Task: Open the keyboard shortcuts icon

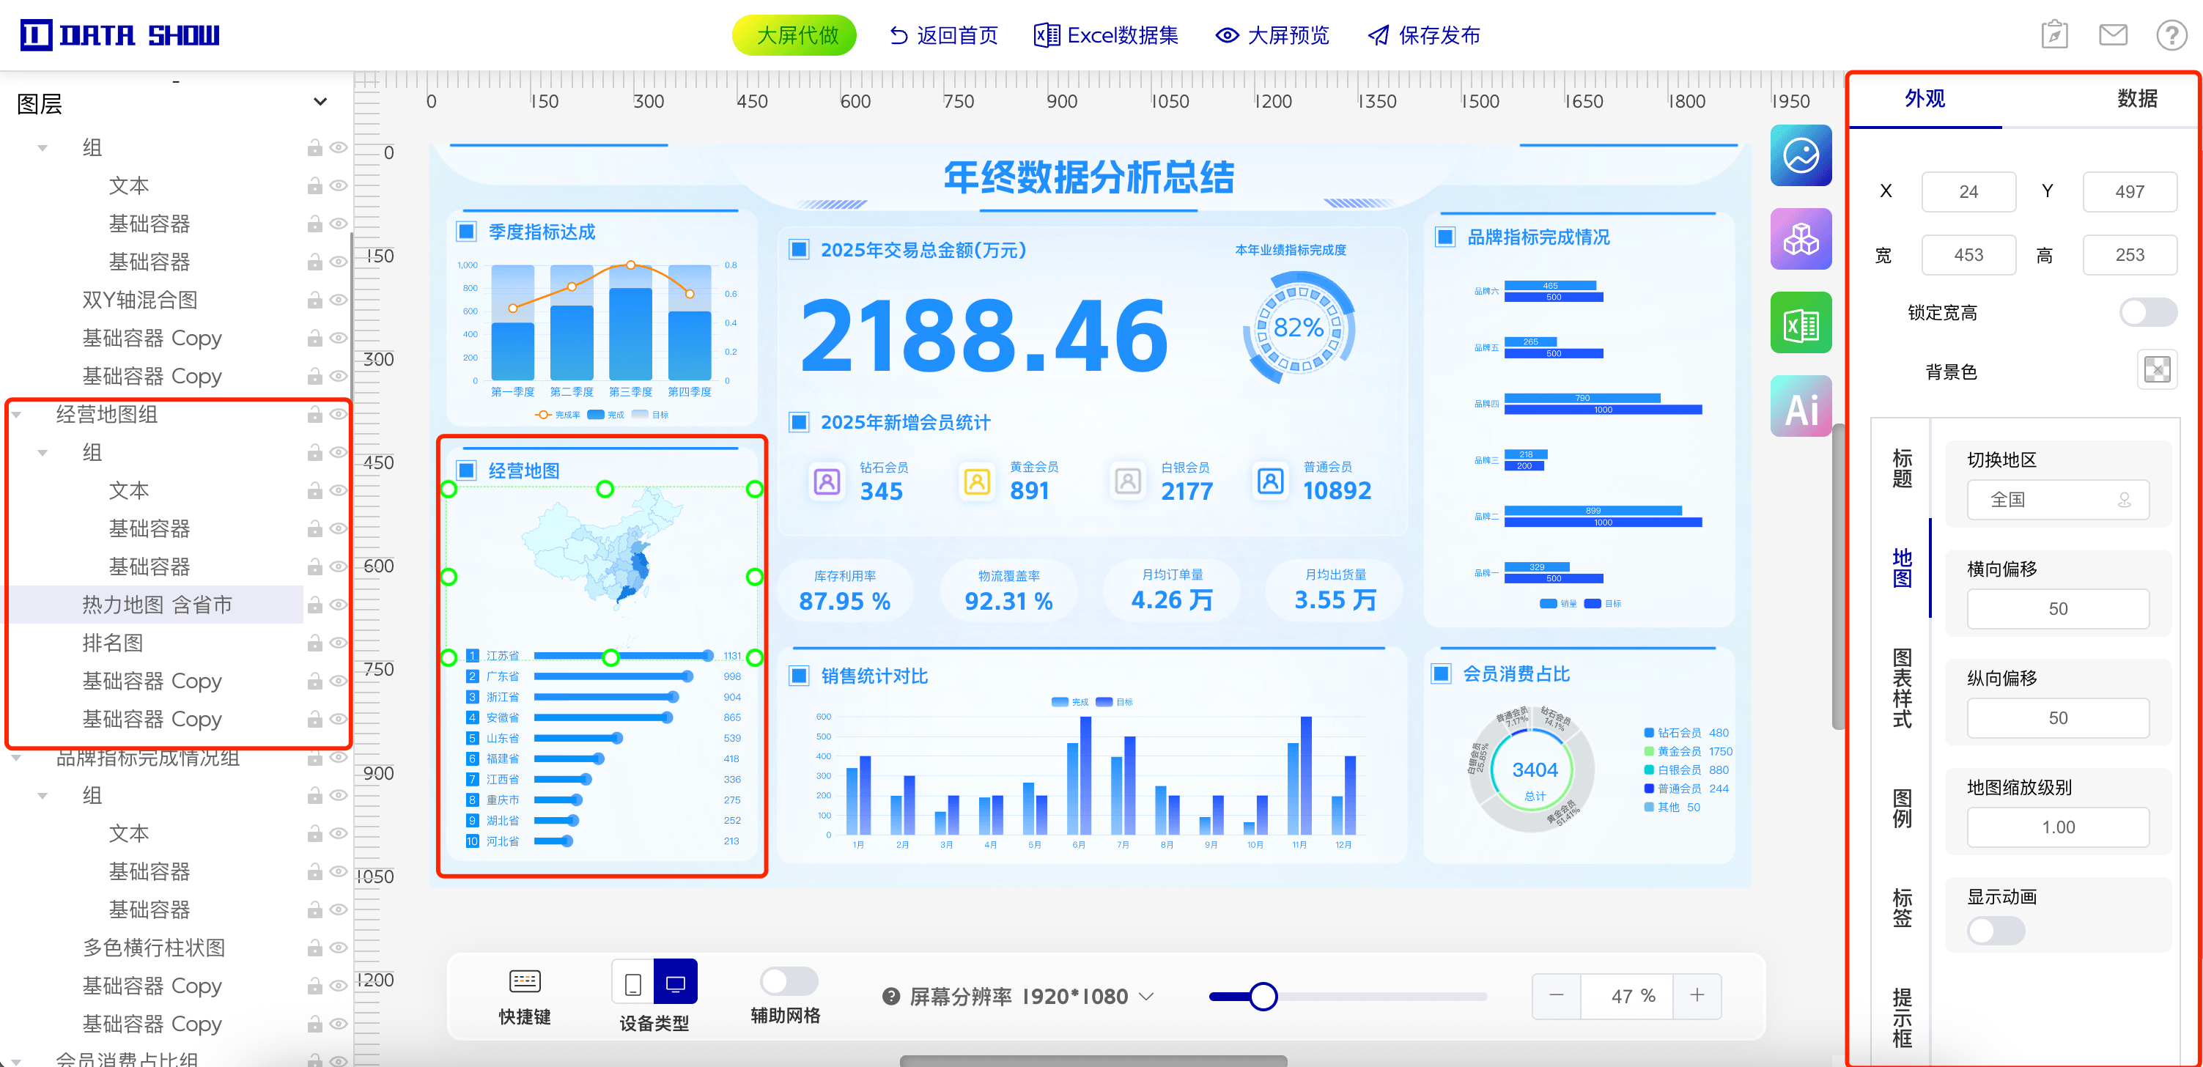Action: 524,981
